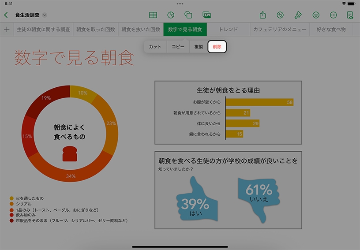Choose 削除 in the popup menu

tap(217, 47)
